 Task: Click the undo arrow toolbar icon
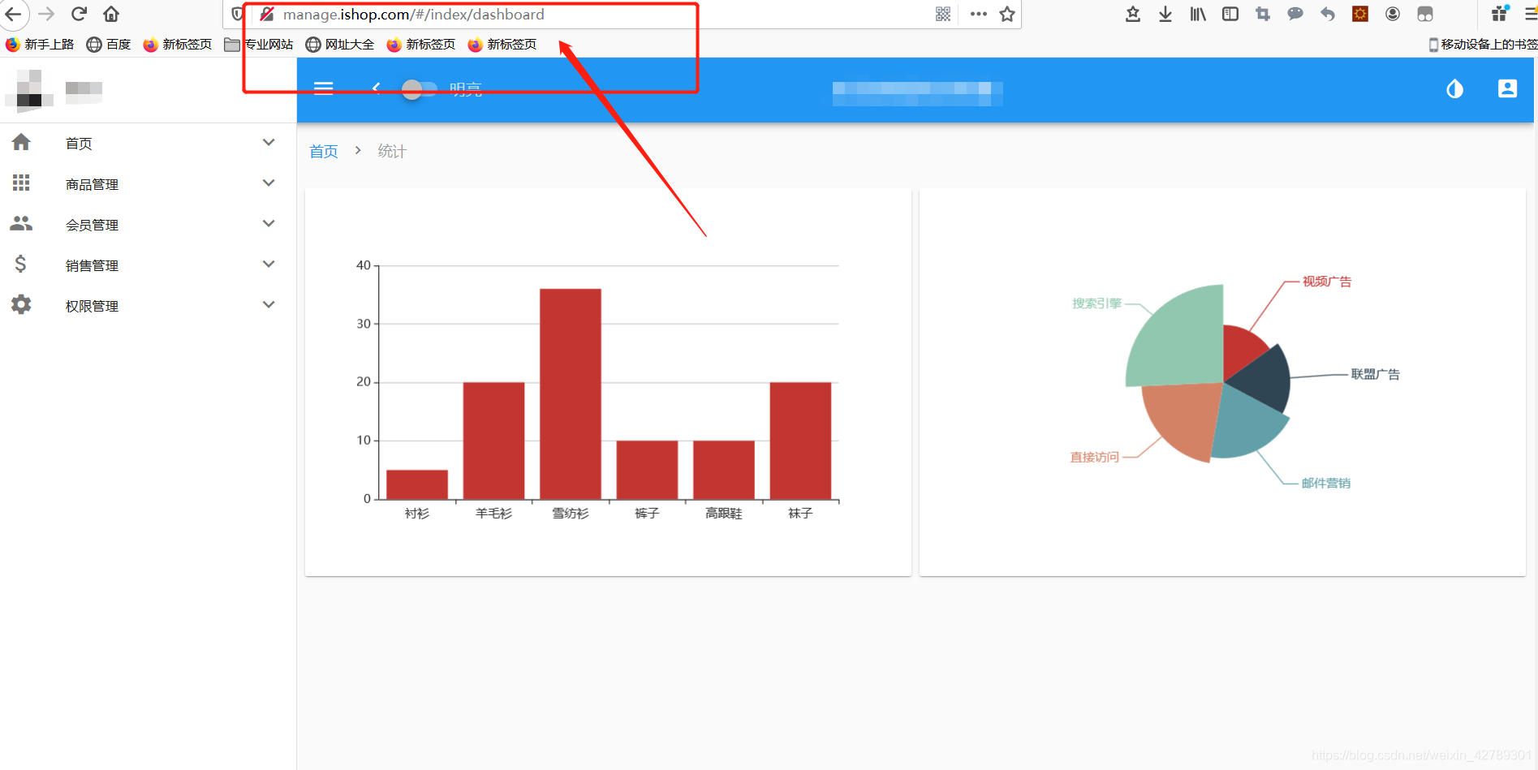(x=1328, y=14)
